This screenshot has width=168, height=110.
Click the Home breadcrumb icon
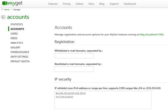pos(2,10)
